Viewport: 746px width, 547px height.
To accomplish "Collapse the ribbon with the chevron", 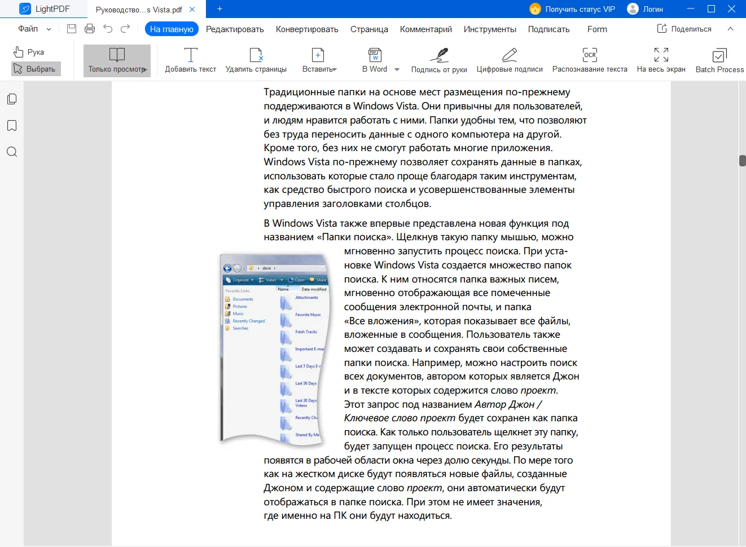I will (730, 29).
